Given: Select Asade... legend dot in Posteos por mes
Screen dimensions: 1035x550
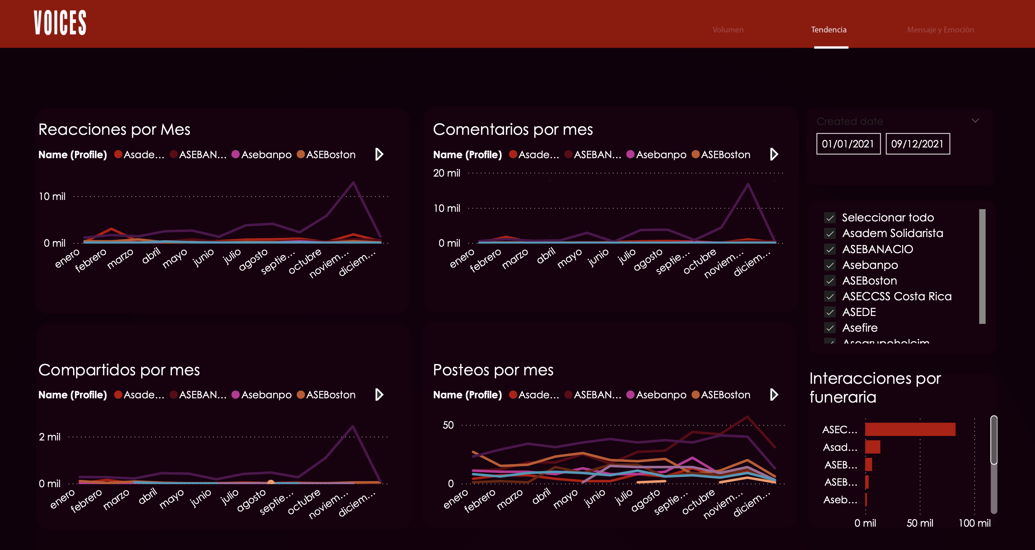Looking at the screenshot, I should tap(513, 395).
